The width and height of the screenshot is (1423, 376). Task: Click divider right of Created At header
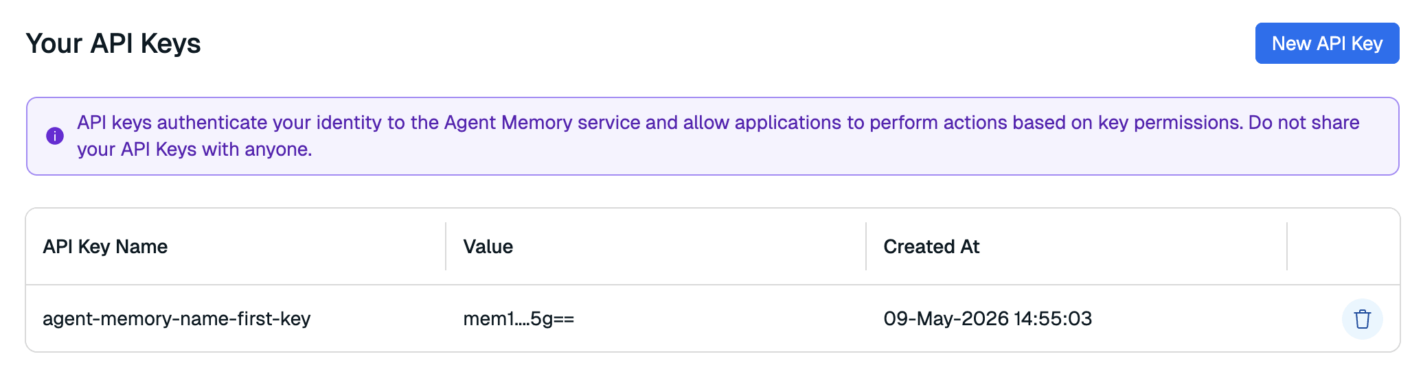(1287, 246)
